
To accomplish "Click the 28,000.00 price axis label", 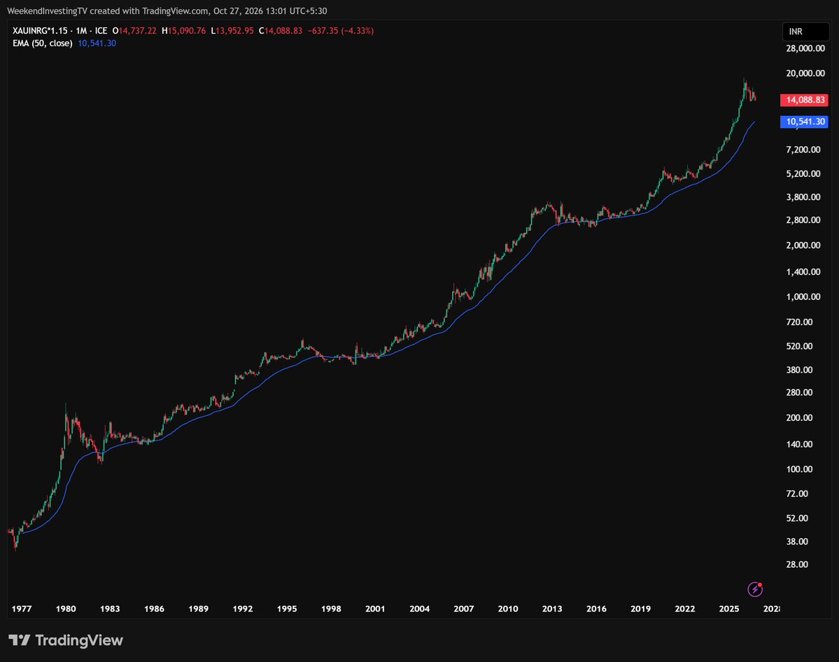I will click(805, 49).
